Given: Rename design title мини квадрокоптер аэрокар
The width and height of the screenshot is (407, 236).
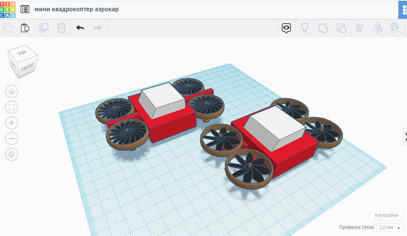Looking at the screenshot, I should (76, 9).
